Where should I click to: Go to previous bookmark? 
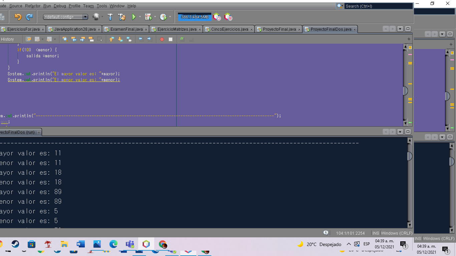point(112,39)
